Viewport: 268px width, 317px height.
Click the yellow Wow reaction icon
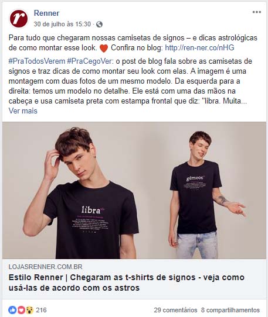click(x=29, y=310)
